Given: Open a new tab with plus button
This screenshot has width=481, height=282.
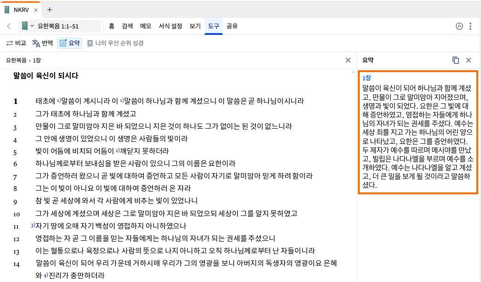Looking at the screenshot, I should pyautogui.click(x=50, y=10).
